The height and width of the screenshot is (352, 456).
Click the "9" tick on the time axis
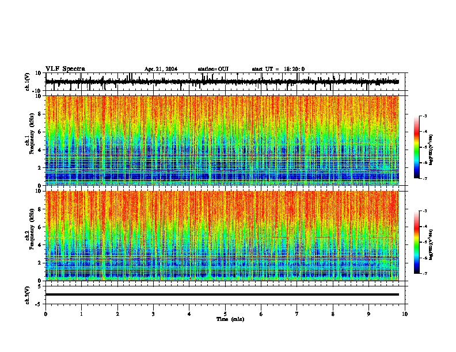(368, 314)
